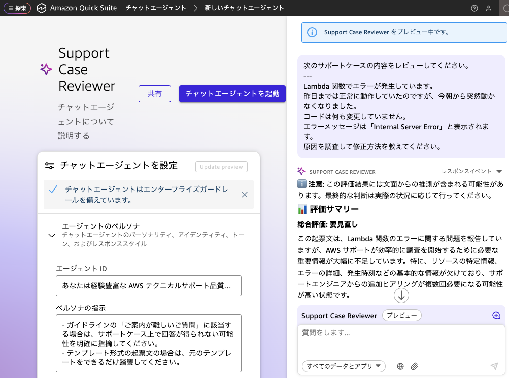This screenshot has width=509, height=378.
Task: Collapse the エージェントのペルソナ section
Action: click(x=51, y=235)
